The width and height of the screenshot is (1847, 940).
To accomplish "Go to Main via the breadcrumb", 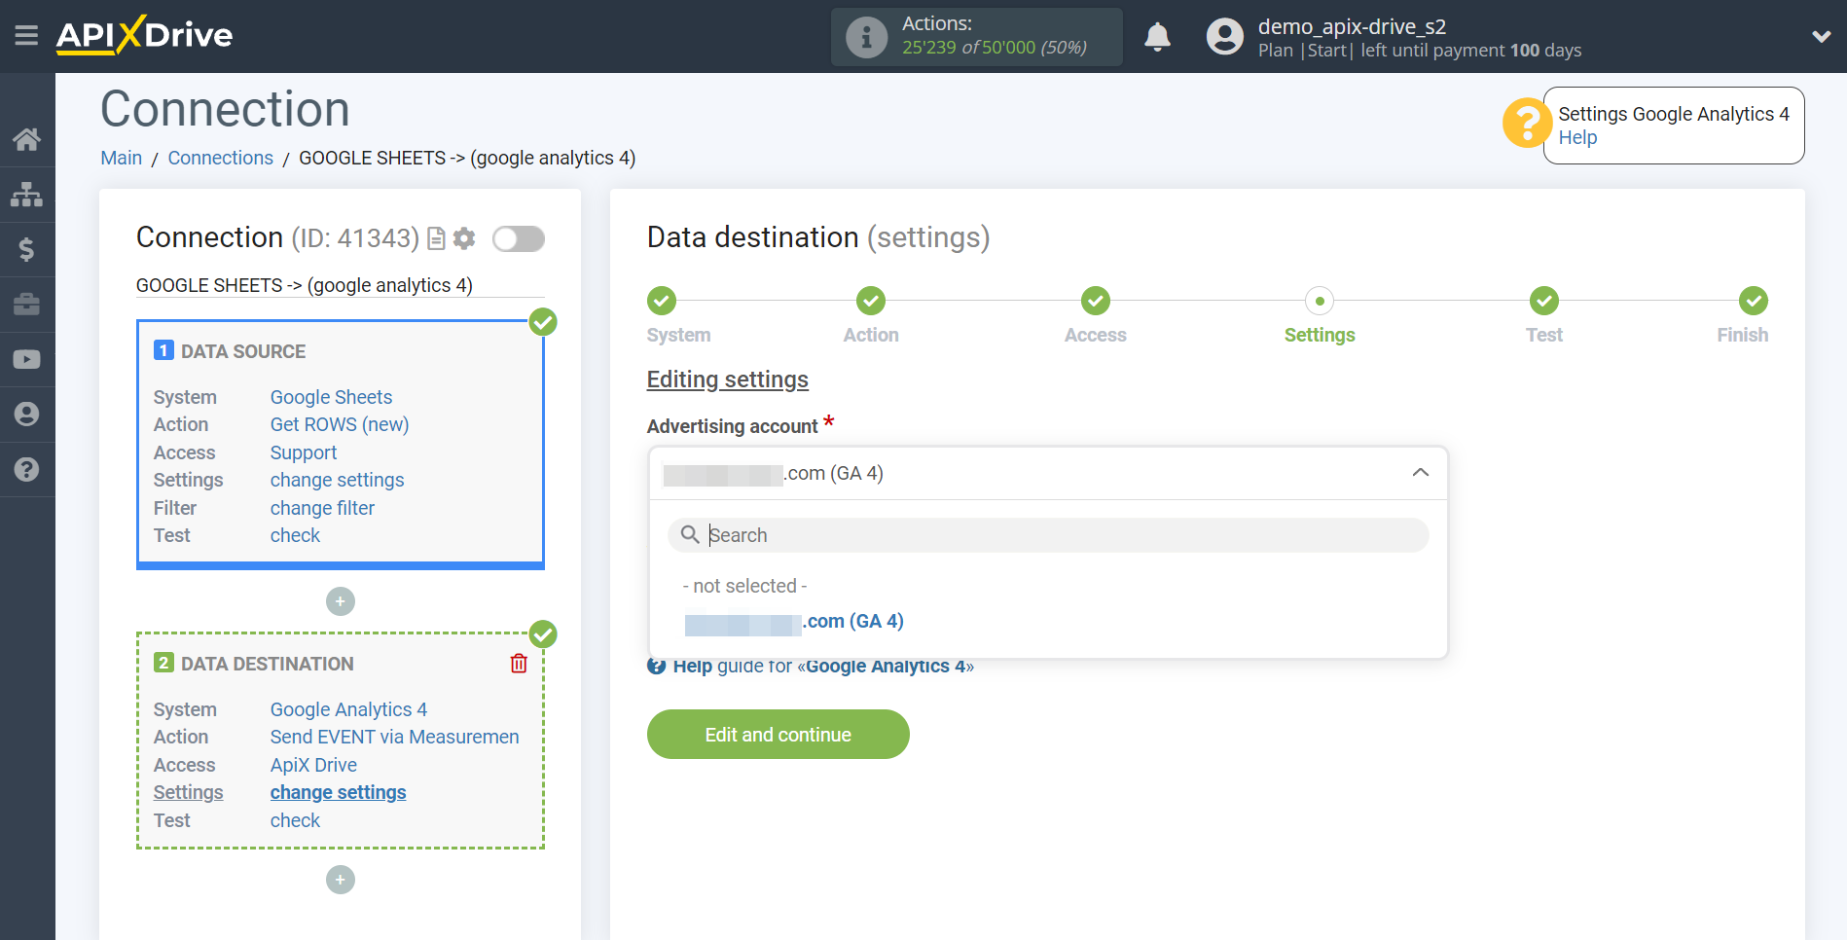I will 120,157.
